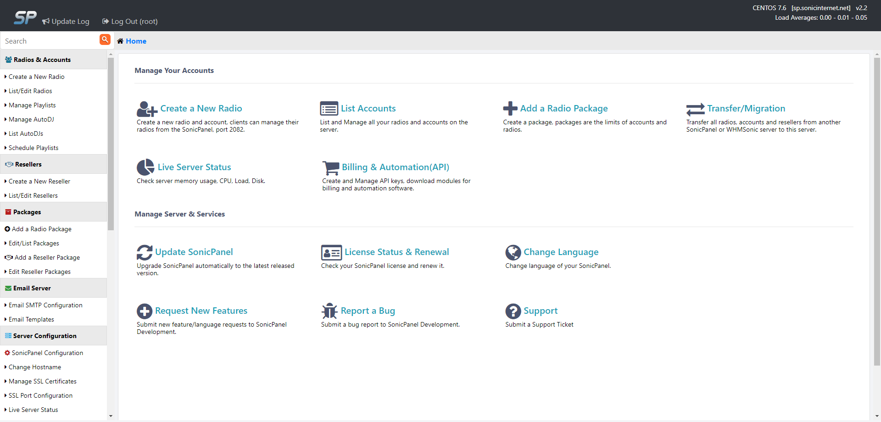Select the Change Language globe icon
This screenshot has width=881, height=422.
pos(513,252)
